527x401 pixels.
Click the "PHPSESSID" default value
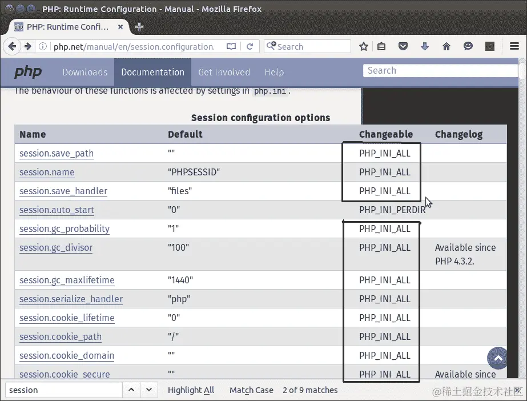[x=194, y=172]
